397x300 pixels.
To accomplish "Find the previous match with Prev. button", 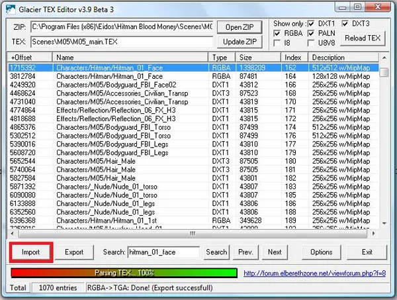I will [x=245, y=252].
